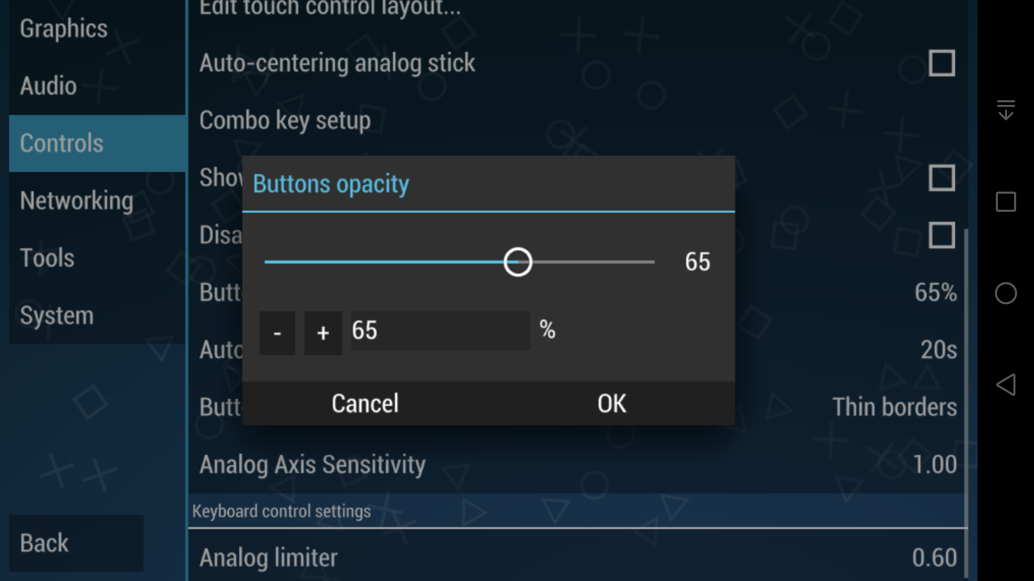Increase opacity with the plus button

tap(323, 332)
